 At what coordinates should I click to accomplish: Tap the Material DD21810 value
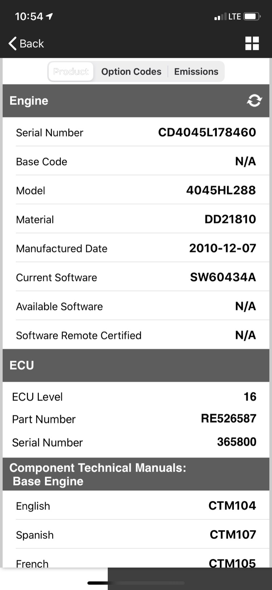[230, 219]
